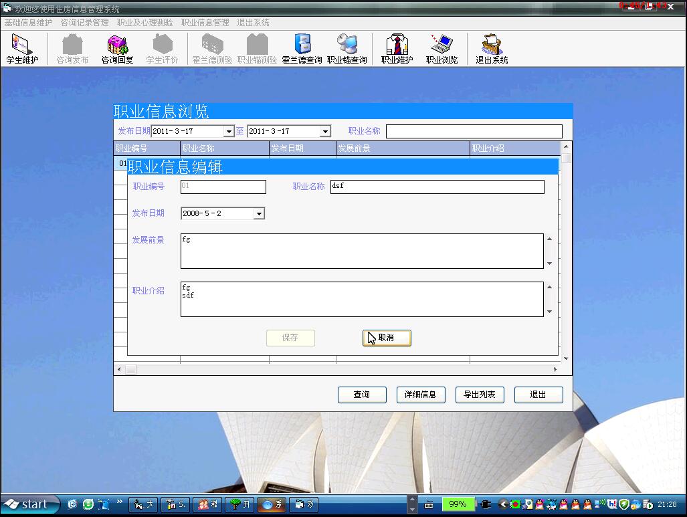Click the 99% battery indicator in taskbar
Viewport: 687px width, 517px height.
[458, 504]
